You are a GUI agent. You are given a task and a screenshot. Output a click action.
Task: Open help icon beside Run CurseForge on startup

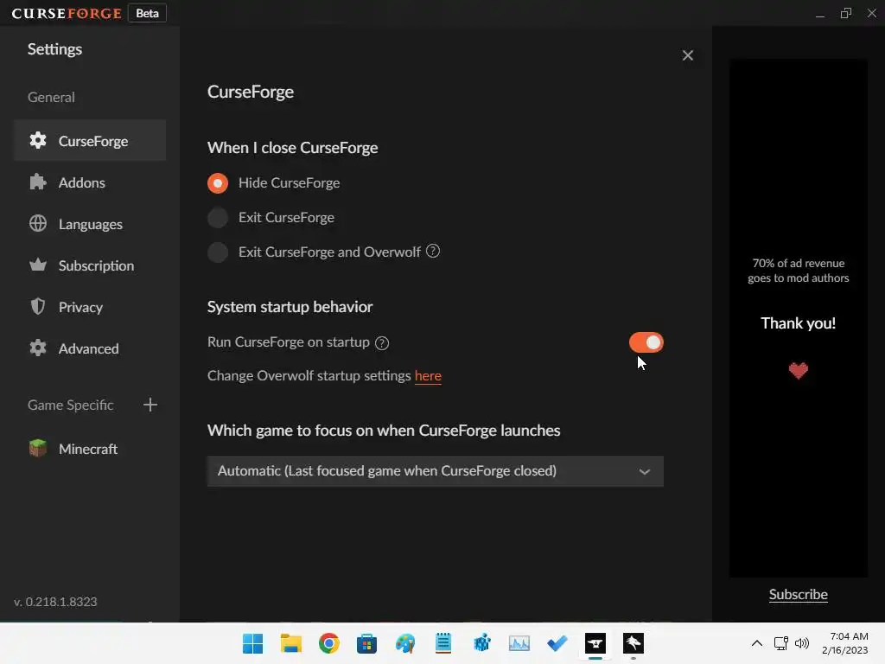click(382, 342)
